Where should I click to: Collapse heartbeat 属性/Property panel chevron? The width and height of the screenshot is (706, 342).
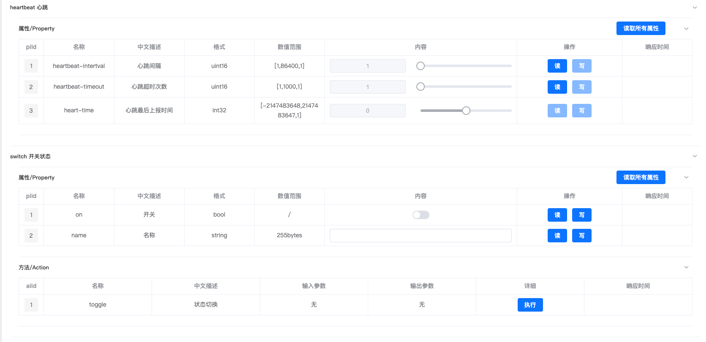pyautogui.click(x=686, y=29)
